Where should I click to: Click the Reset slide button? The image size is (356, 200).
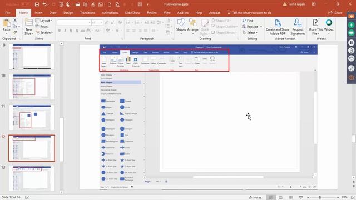tap(42, 27)
